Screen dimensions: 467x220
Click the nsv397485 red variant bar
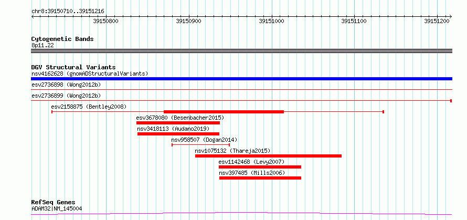260,178
